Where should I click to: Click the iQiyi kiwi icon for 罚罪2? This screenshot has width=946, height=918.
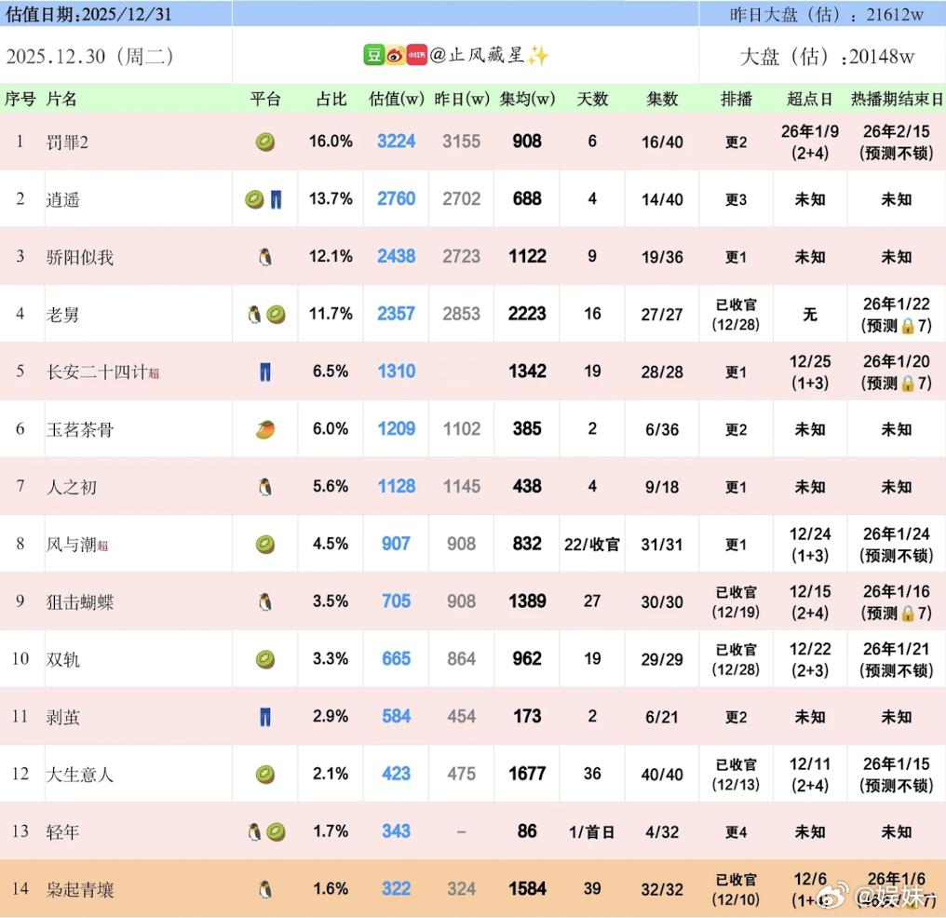click(264, 142)
